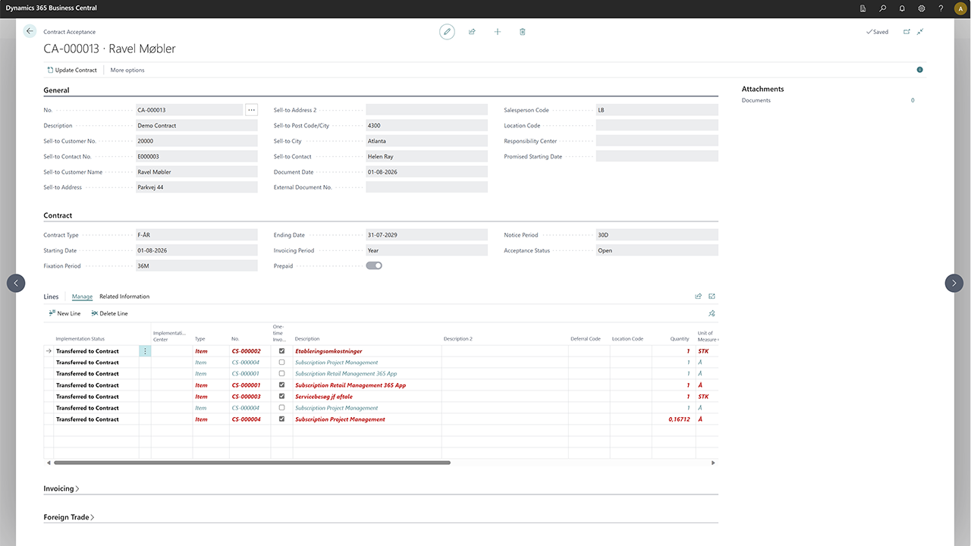Click the Ending Date field 31-07-2029
The width and height of the screenshot is (971, 546).
426,235
